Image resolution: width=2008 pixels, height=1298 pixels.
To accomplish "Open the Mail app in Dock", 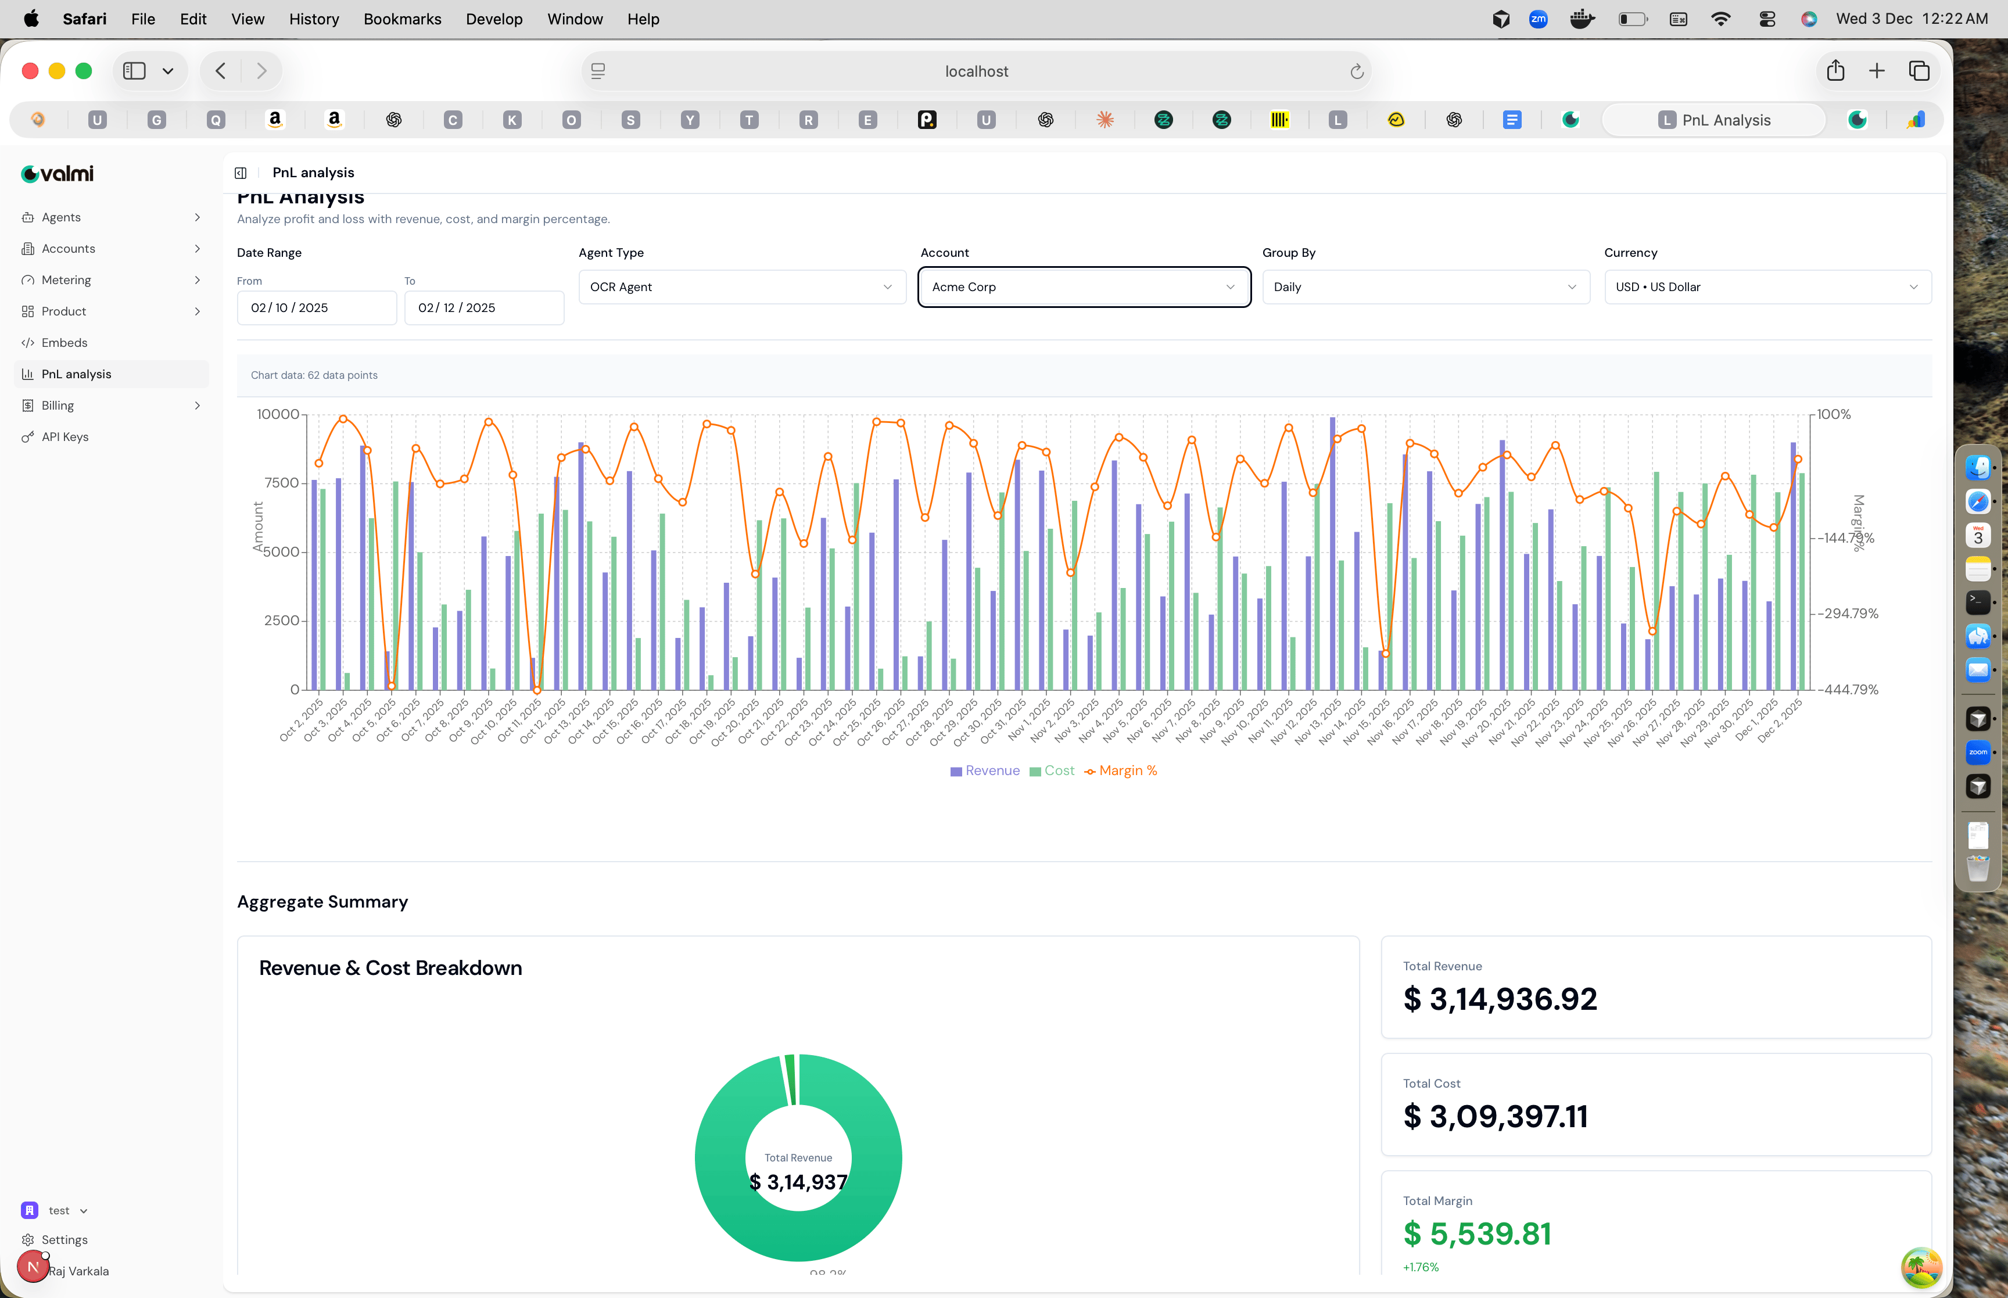I will click(1978, 670).
